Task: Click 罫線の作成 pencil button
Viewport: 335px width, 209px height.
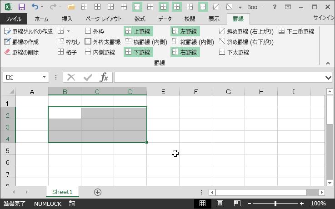Action: click(x=21, y=42)
